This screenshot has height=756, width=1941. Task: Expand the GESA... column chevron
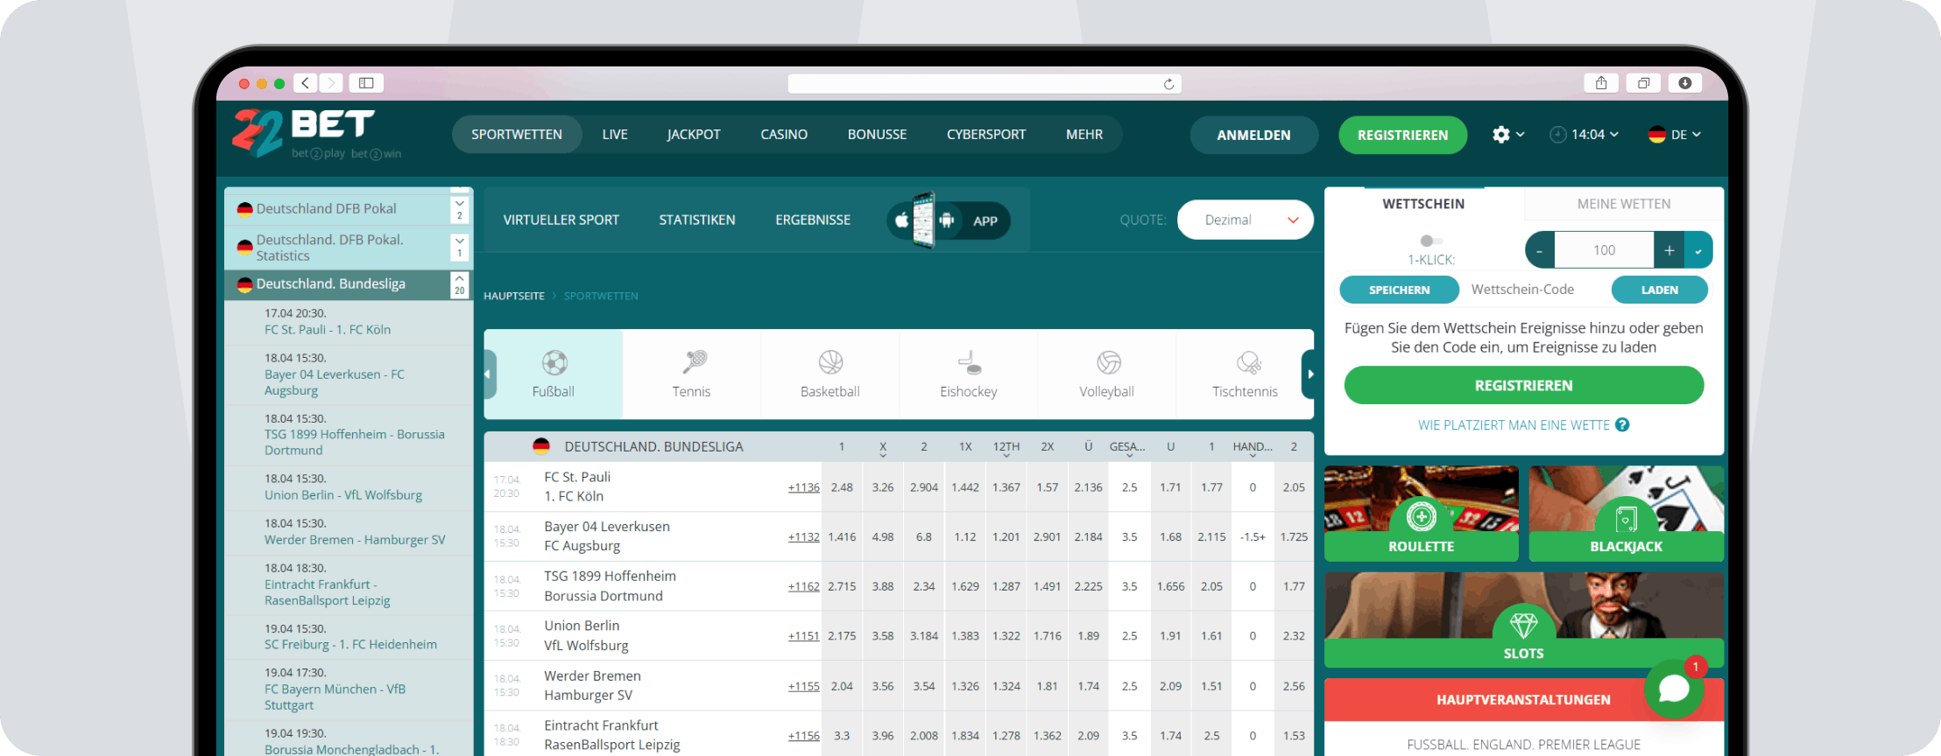pyautogui.click(x=1130, y=456)
